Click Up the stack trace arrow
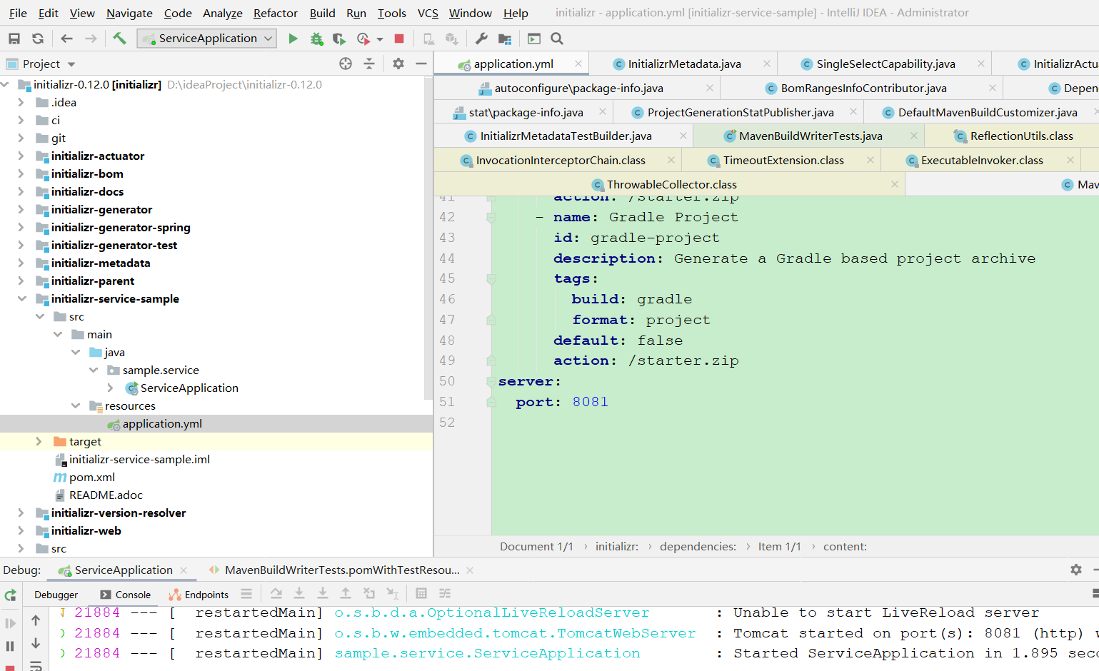Image resolution: width=1099 pixels, height=671 pixels. [36, 621]
